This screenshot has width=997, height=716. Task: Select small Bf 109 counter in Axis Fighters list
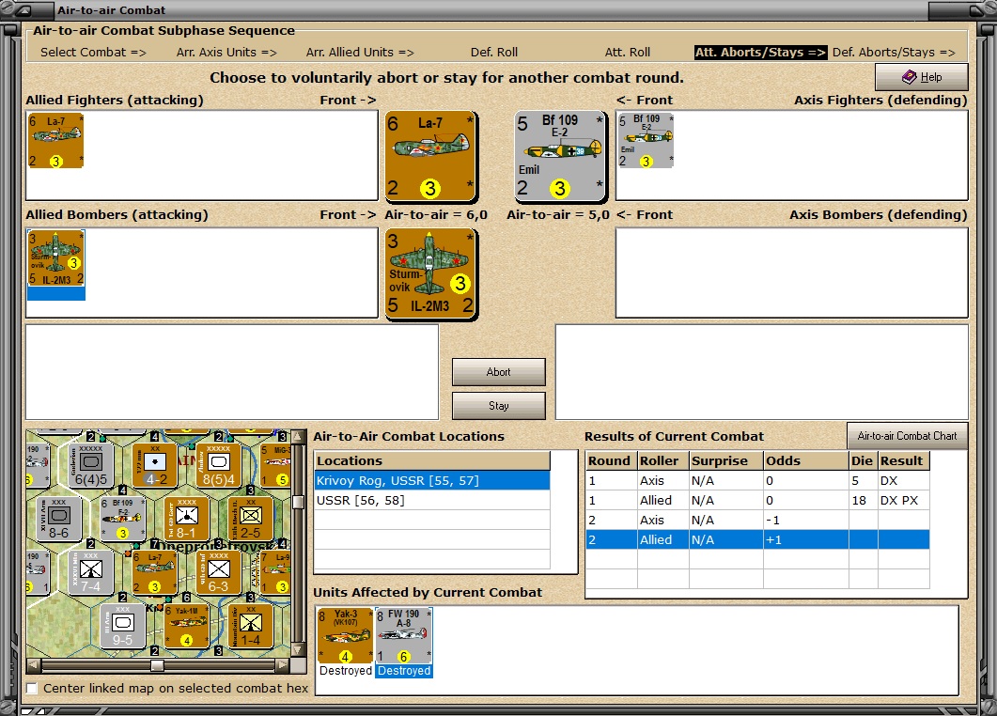coord(646,141)
